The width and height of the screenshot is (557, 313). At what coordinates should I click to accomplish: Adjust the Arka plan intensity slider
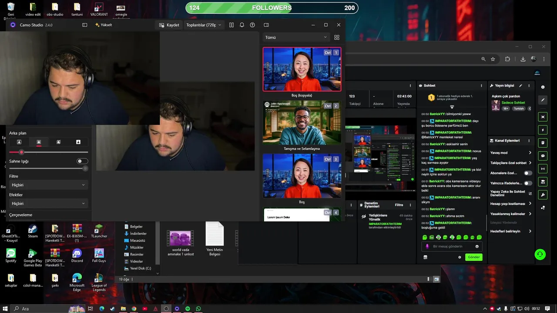click(48, 152)
